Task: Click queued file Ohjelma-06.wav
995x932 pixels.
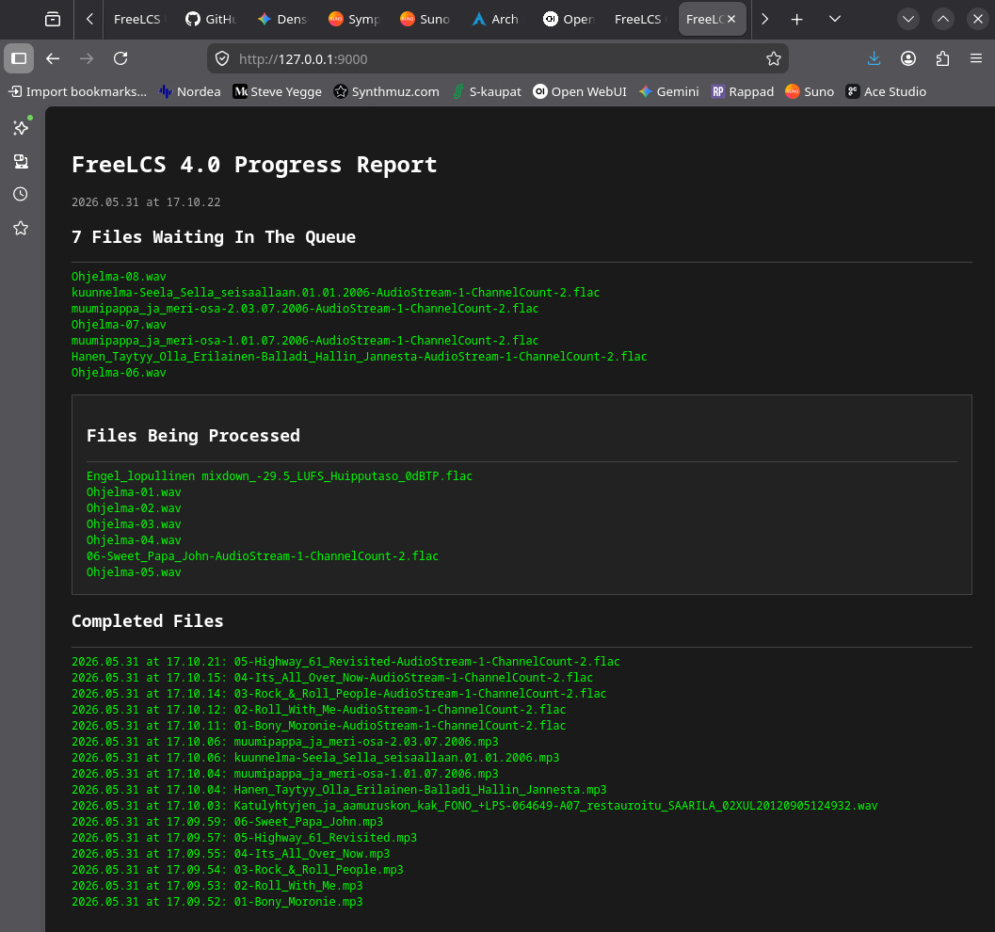Action: click(x=119, y=373)
